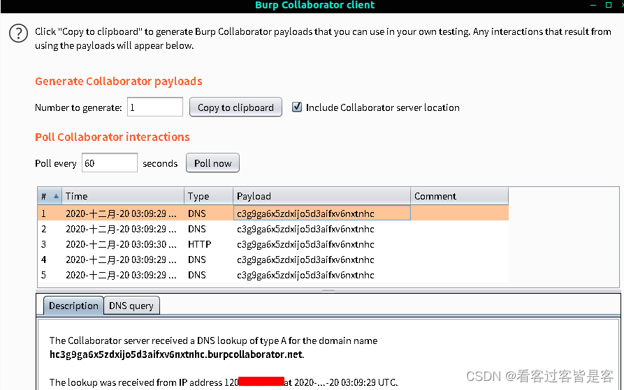Click the payload cell in row 1
This screenshot has height=390, width=624.
pos(321,213)
